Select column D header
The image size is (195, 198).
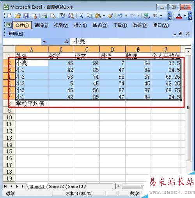[112, 49]
